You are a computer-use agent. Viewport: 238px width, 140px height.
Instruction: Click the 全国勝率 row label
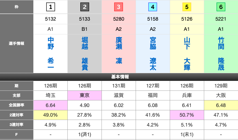[17, 105]
